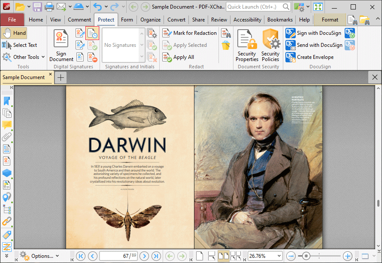Click the Remove Signatures icon with red minus

92,57
